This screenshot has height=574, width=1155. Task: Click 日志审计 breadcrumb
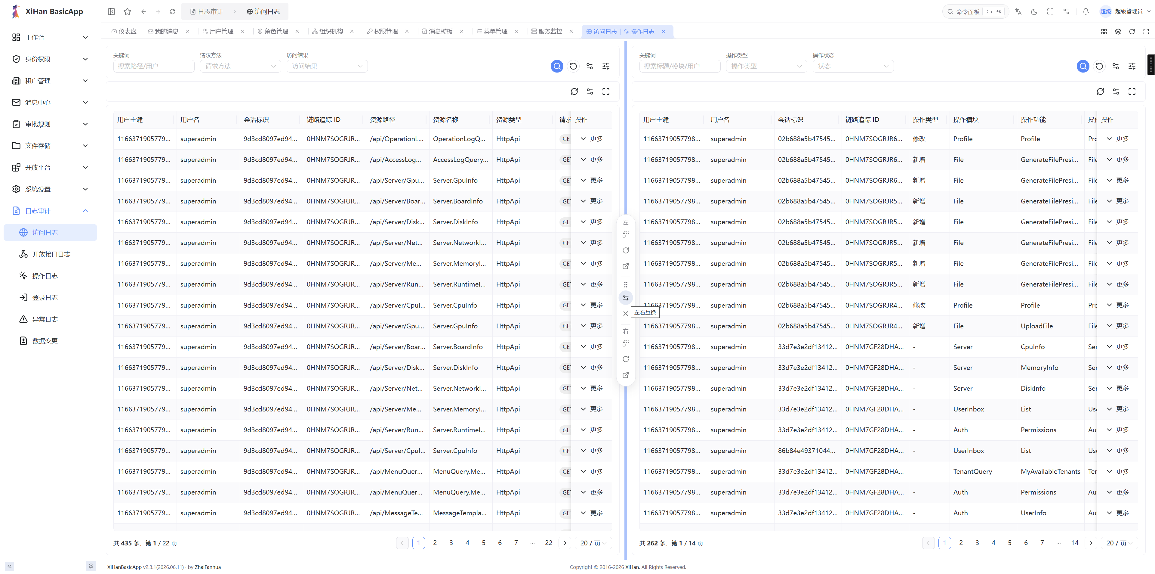206,12
